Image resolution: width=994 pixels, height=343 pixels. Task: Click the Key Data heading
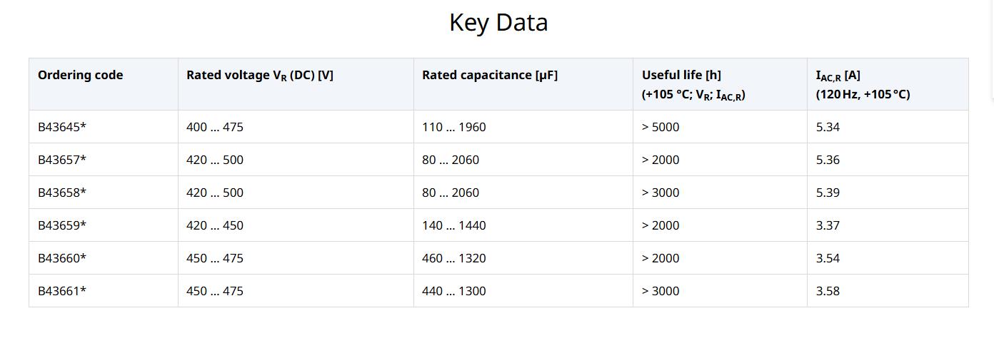(x=498, y=23)
